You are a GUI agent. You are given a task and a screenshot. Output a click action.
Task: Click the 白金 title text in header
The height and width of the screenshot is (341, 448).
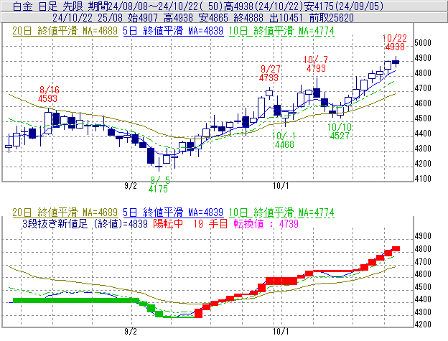point(23,6)
